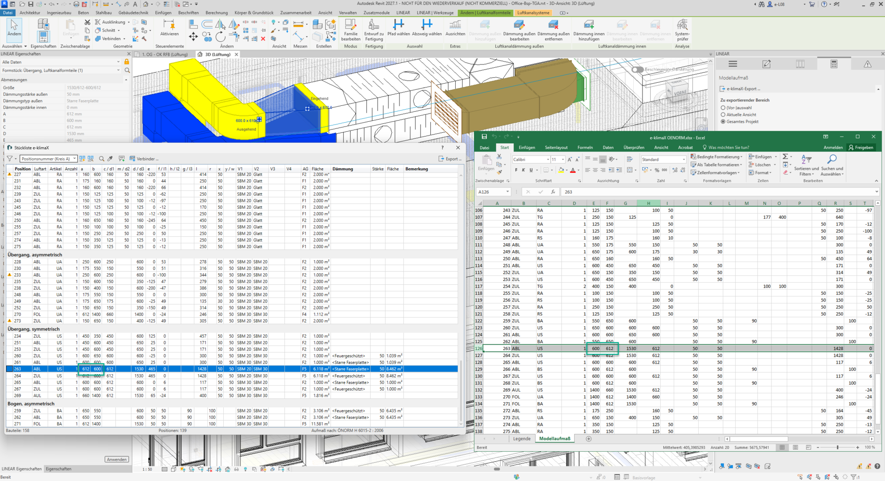The image size is (885, 481).
Task: Click the search magnifier in Stückliste toolbar
Action: [102, 159]
